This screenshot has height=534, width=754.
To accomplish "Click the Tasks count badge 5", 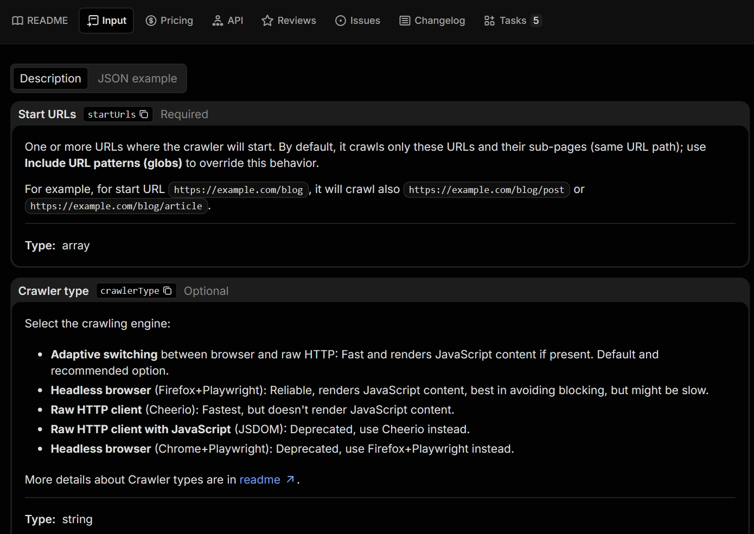I will tap(536, 21).
